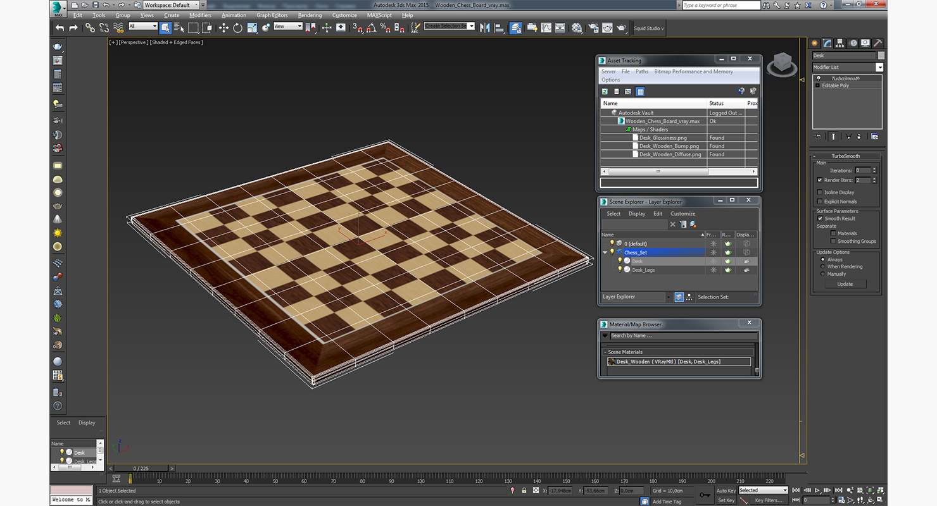Click the Key Filters... button
The width and height of the screenshot is (937, 506).
coord(769,500)
